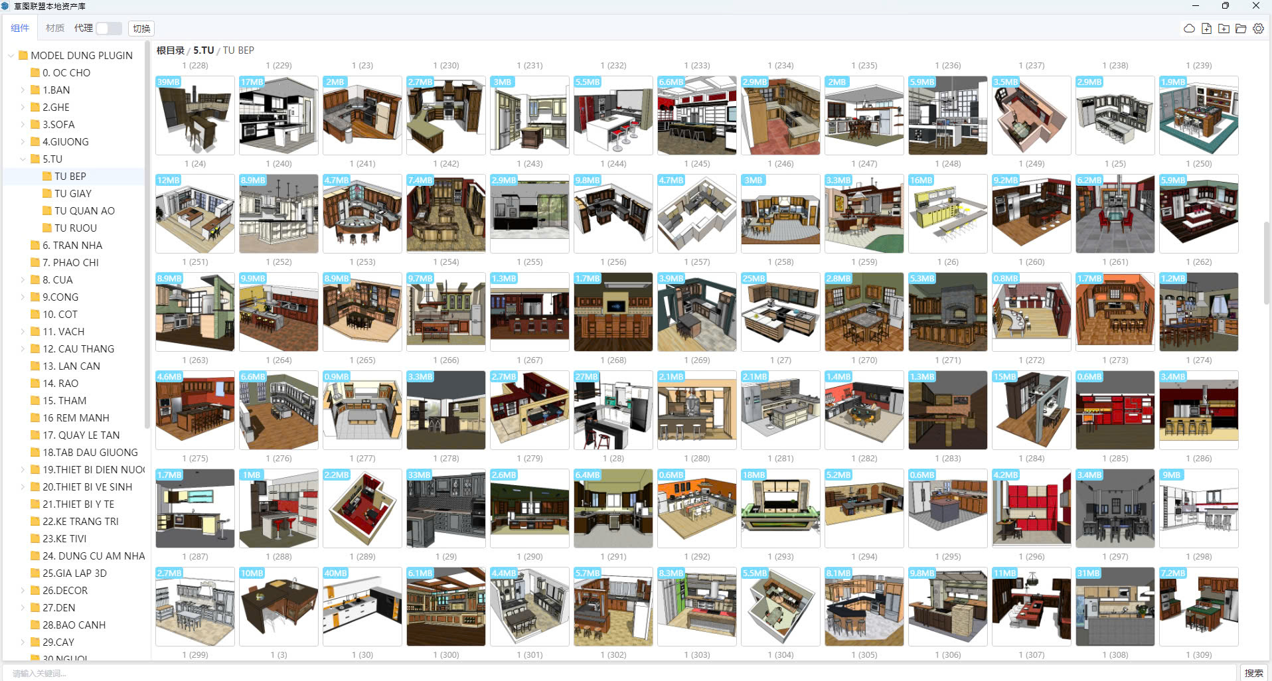This screenshot has height=681, width=1272.
Task: Open the cloud library icon
Action: (1189, 29)
